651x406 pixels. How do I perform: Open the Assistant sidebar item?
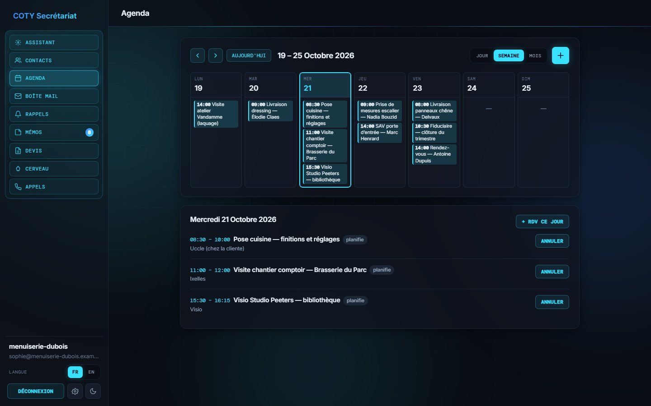54,42
